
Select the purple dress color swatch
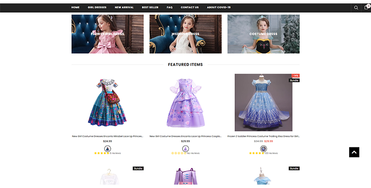tap(185, 149)
